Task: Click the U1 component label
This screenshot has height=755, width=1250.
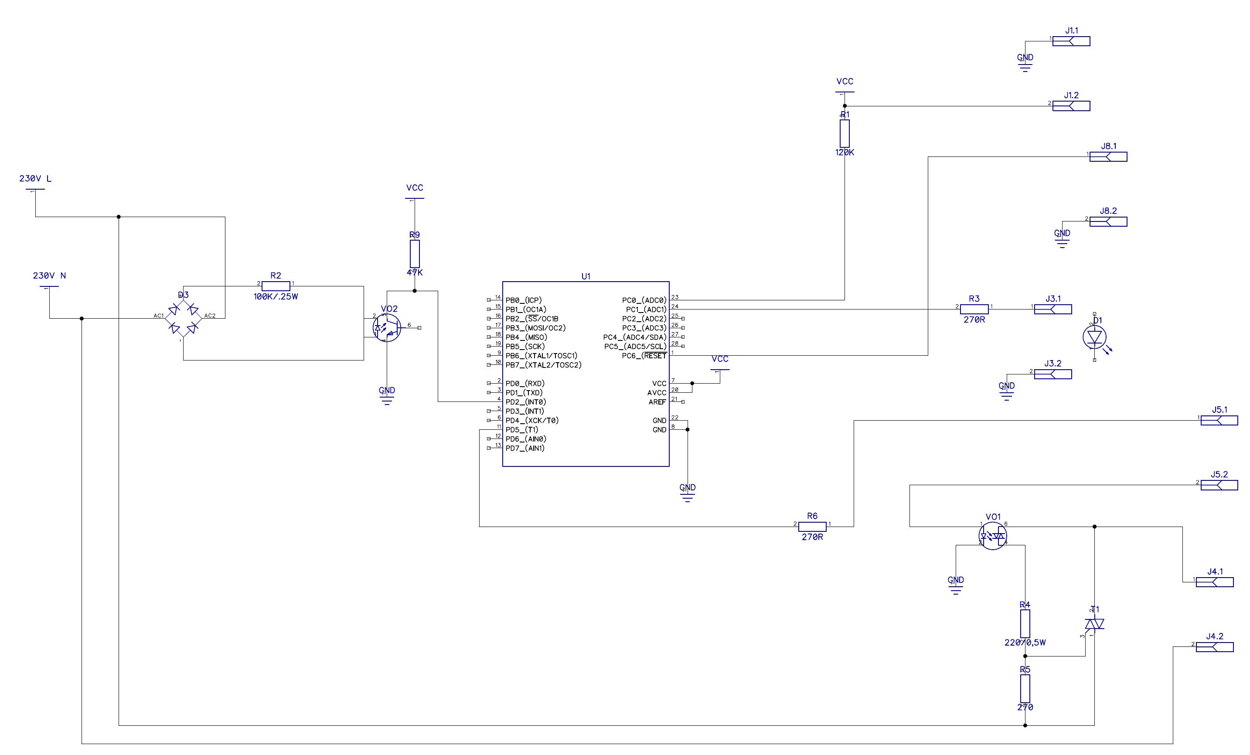Action: tap(586, 276)
